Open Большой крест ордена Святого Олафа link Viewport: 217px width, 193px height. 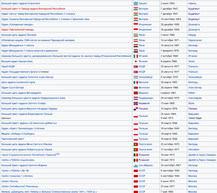(23, 103)
